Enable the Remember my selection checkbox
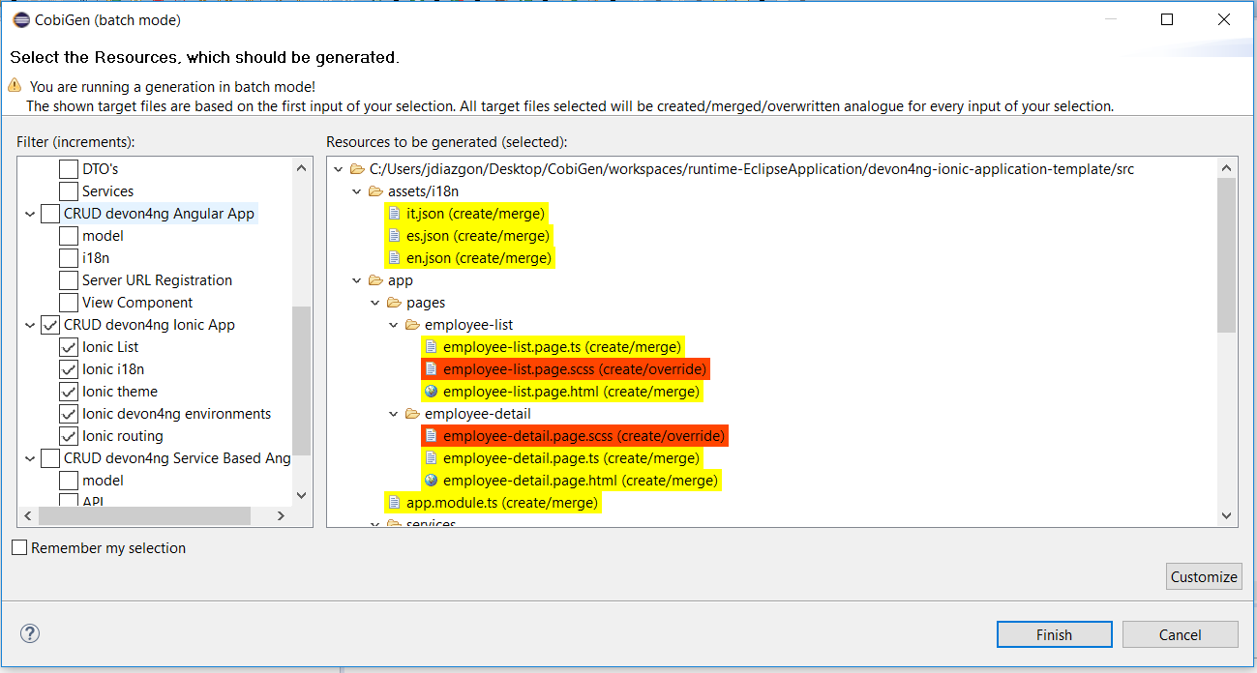Image resolution: width=1257 pixels, height=673 pixels. (19, 548)
